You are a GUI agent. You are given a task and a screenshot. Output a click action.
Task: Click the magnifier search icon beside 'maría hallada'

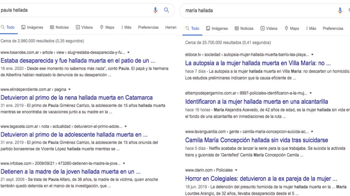349,11
